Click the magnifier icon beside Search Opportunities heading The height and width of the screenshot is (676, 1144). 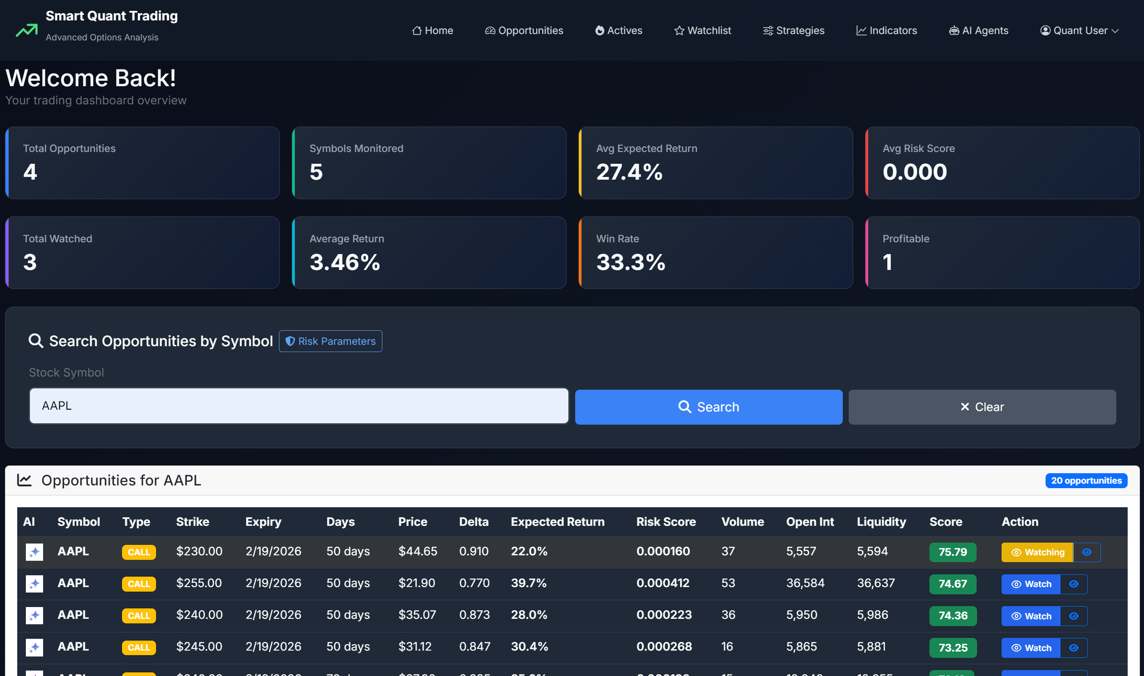pos(35,341)
